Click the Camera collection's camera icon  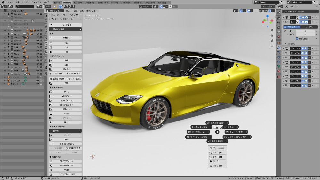point(26,14)
